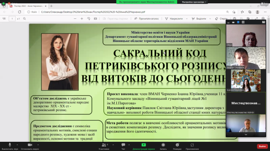This screenshot has height=151, width=270.
Task: Toggle the PDF table of contents sidebar
Action: [4, 18]
